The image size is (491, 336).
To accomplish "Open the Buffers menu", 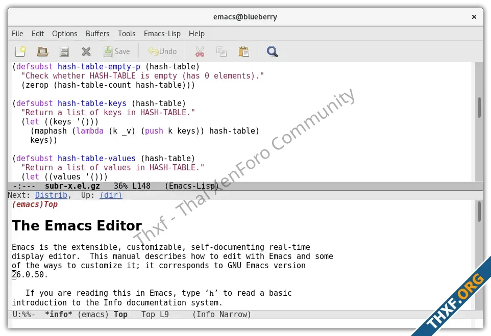I will tap(97, 34).
